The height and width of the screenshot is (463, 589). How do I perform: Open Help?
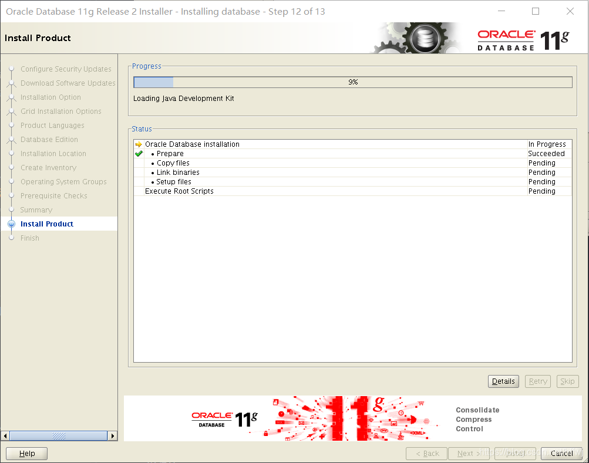click(x=26, y=453)
